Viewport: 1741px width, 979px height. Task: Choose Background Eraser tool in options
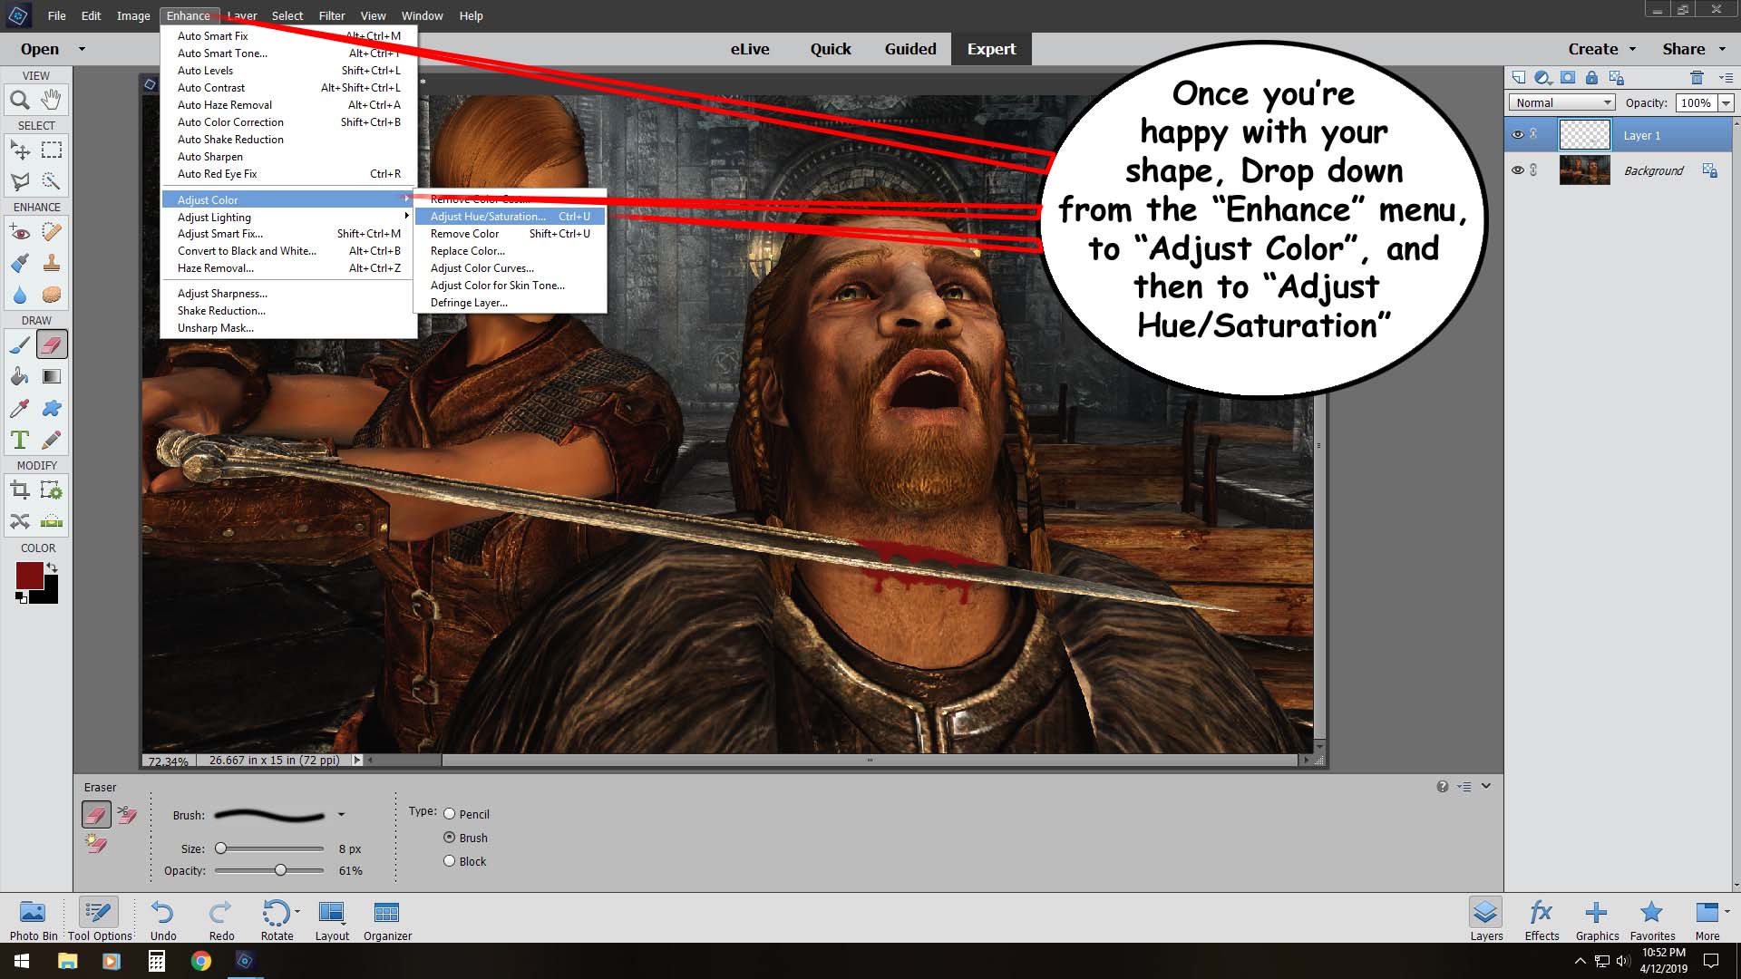pyautogui.click(x=127, y=815)
